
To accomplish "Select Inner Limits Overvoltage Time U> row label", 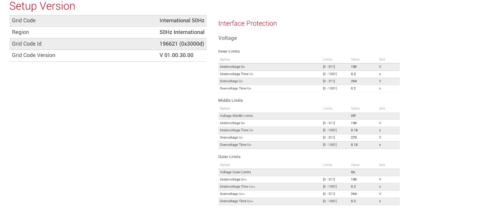I will (x=235, y=88).
